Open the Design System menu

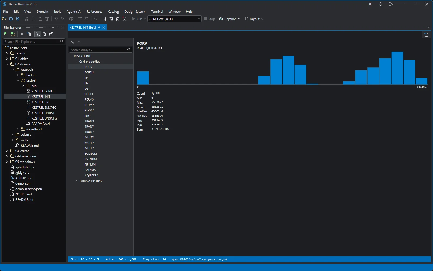[x=135, y=12]
